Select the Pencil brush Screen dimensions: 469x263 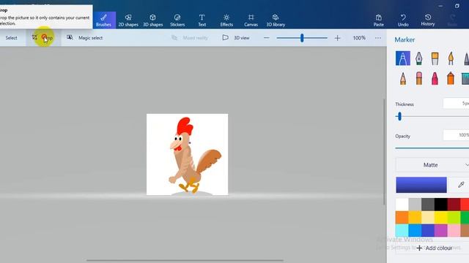(x=403, y=78)
